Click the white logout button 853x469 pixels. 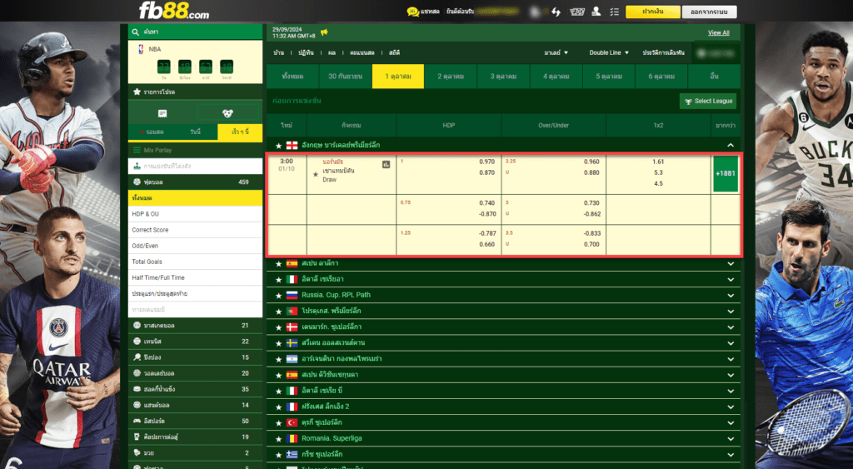(710, 12)
